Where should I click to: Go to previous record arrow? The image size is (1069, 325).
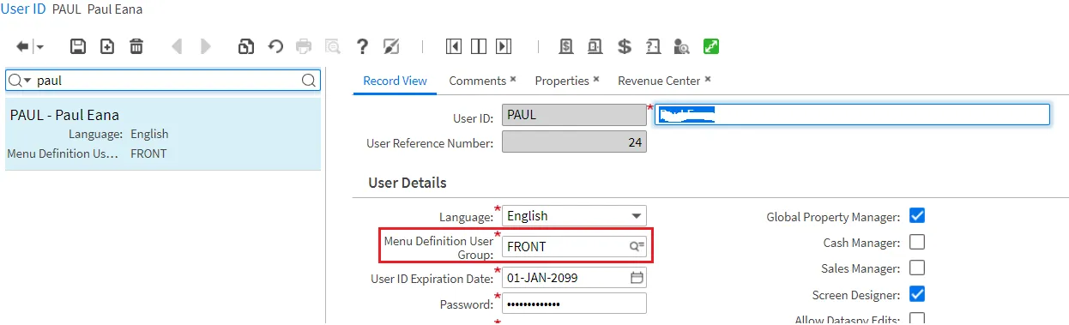[x=177, y=46]
